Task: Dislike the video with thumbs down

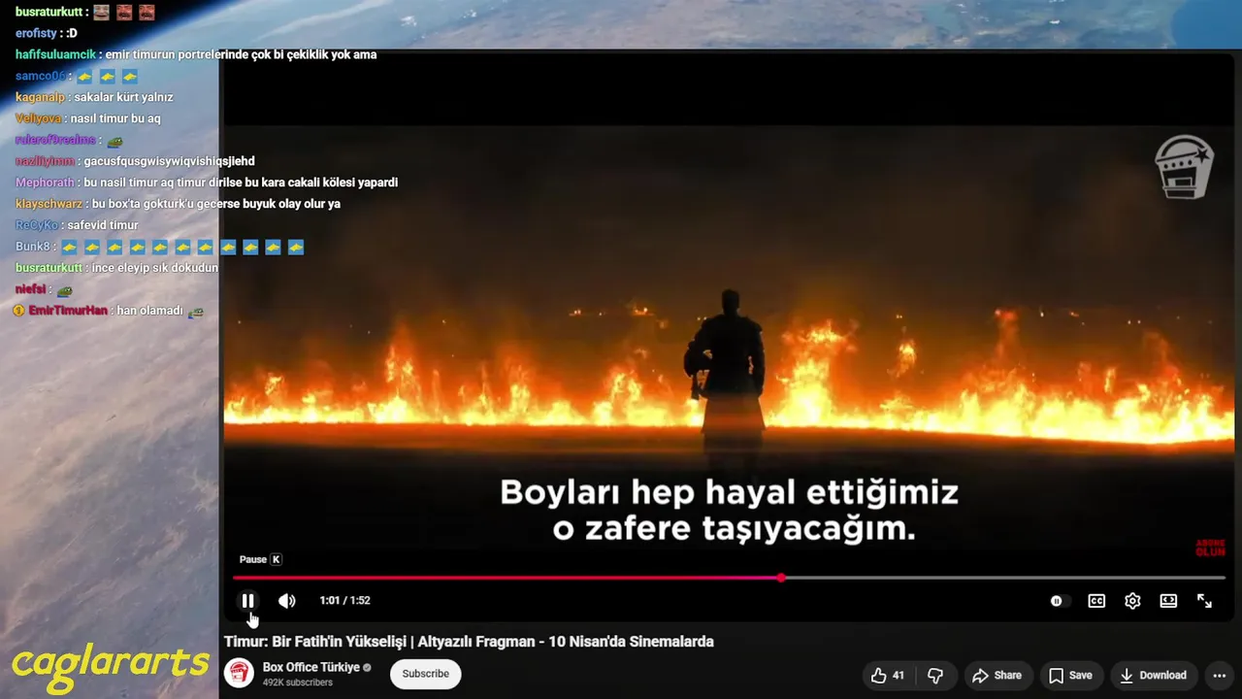Action: point(935,676)
